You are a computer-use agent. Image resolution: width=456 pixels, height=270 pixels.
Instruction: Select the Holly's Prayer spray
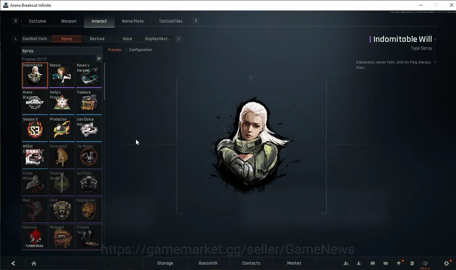62,102
